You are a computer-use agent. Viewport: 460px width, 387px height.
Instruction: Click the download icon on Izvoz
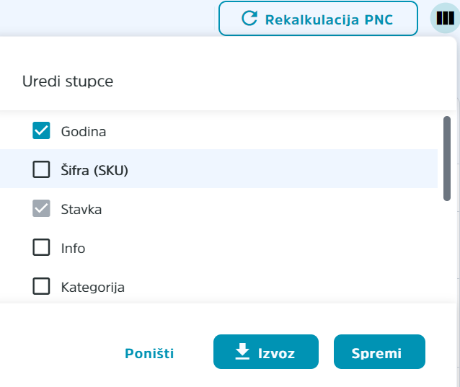coord(242,352)
